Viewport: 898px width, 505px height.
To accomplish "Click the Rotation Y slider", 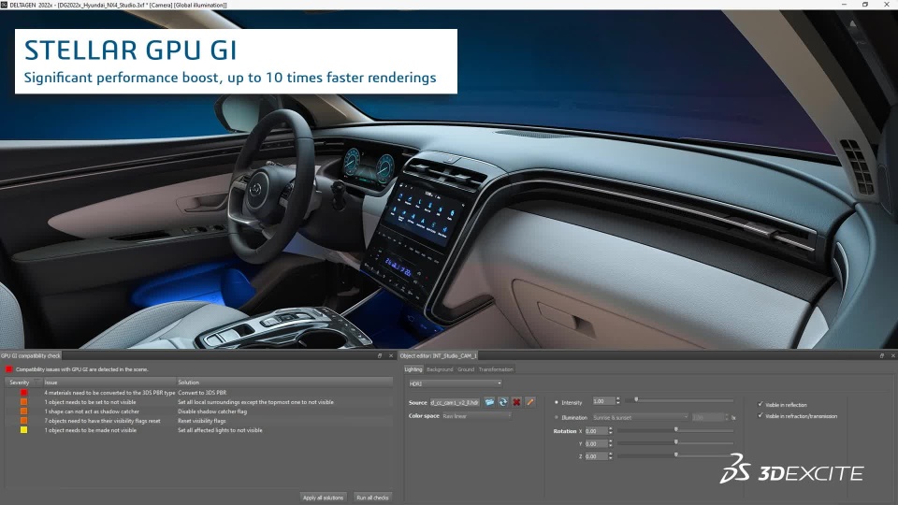I will (675, 442).
